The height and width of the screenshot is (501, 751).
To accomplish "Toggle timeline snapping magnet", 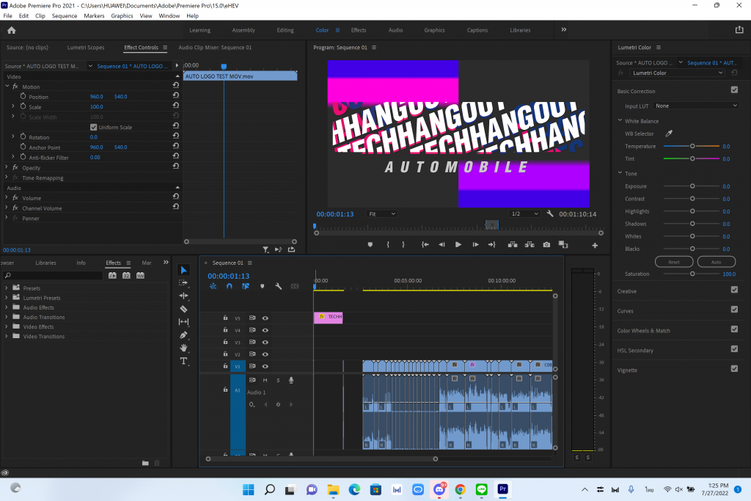I will tap(230, 286).
